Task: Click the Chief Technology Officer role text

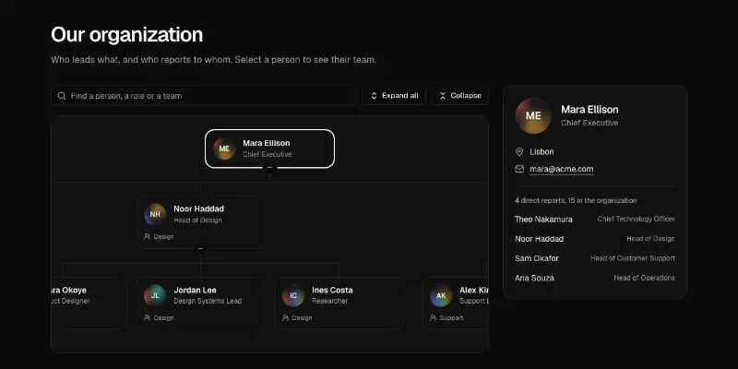Action: click(637, 219)
